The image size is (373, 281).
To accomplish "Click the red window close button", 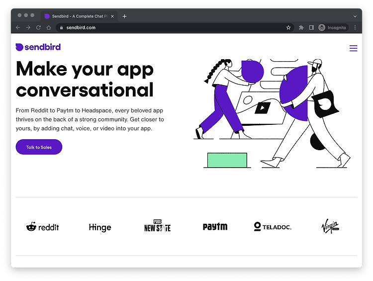I will (x=19, y=15).
